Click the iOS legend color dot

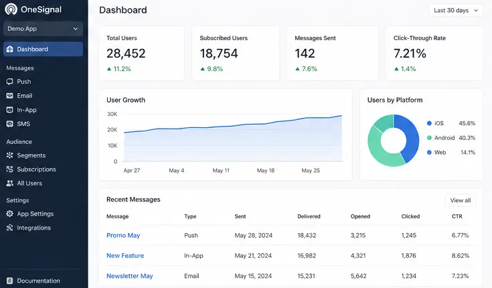point(429,123)
